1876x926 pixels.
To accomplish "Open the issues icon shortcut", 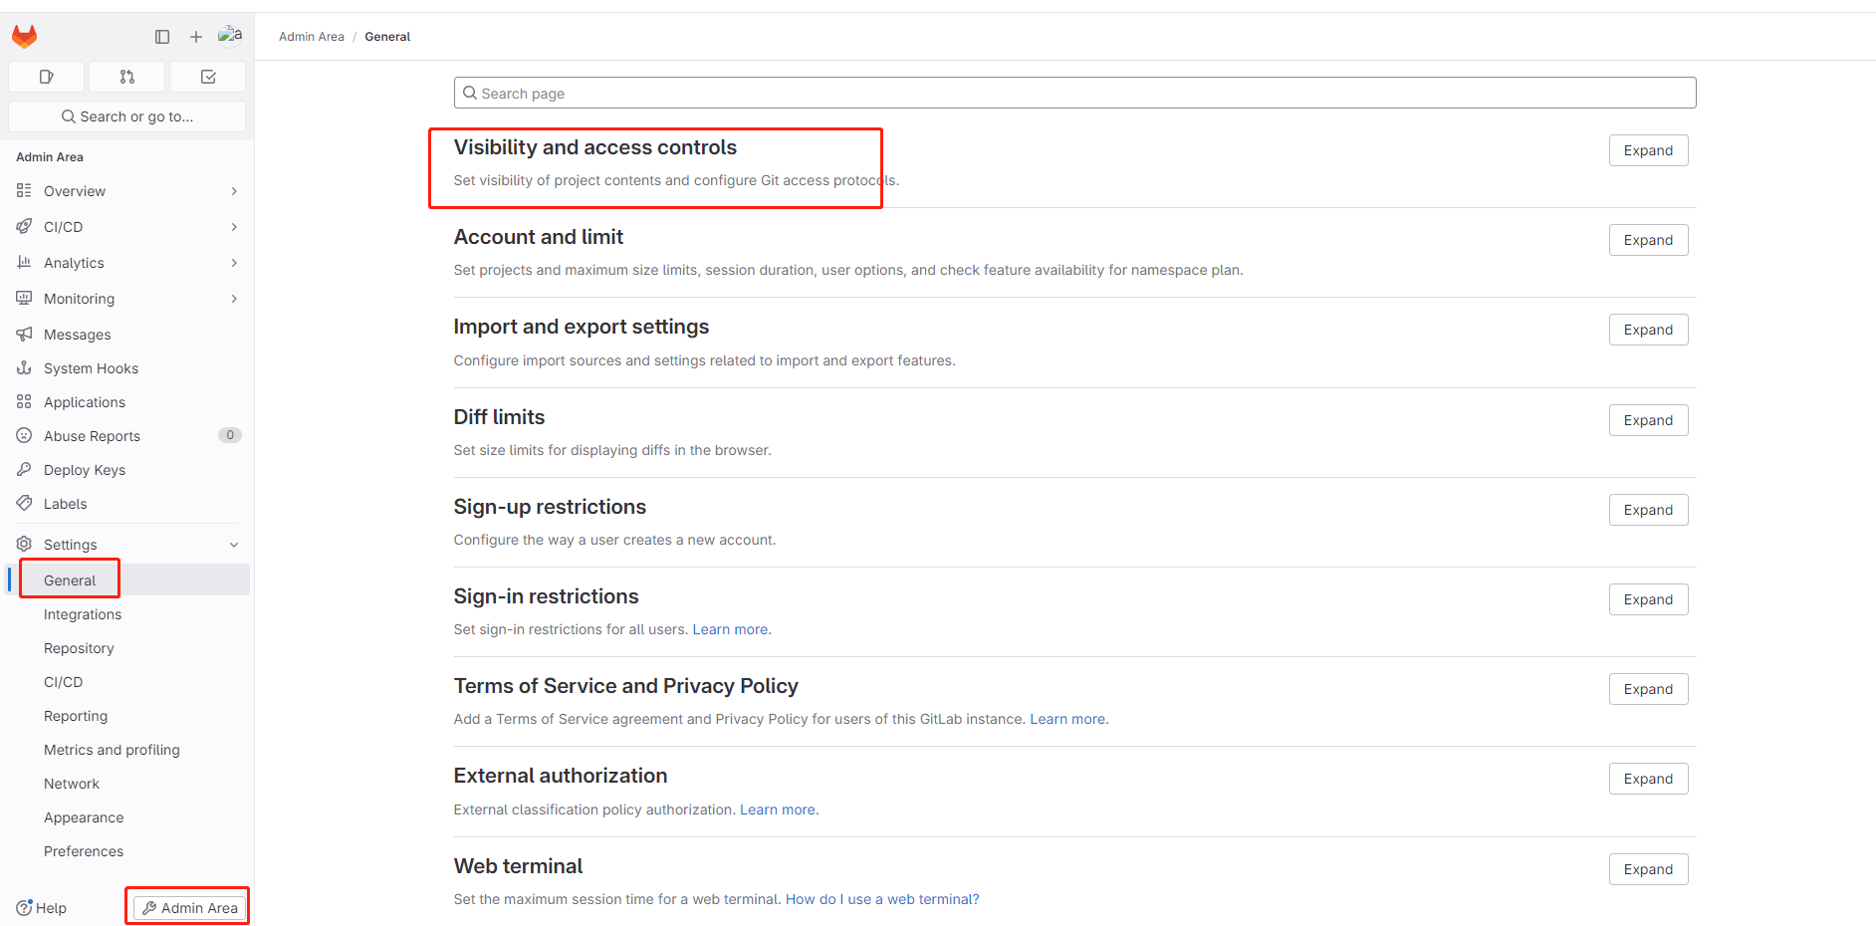I will (46, 77).
